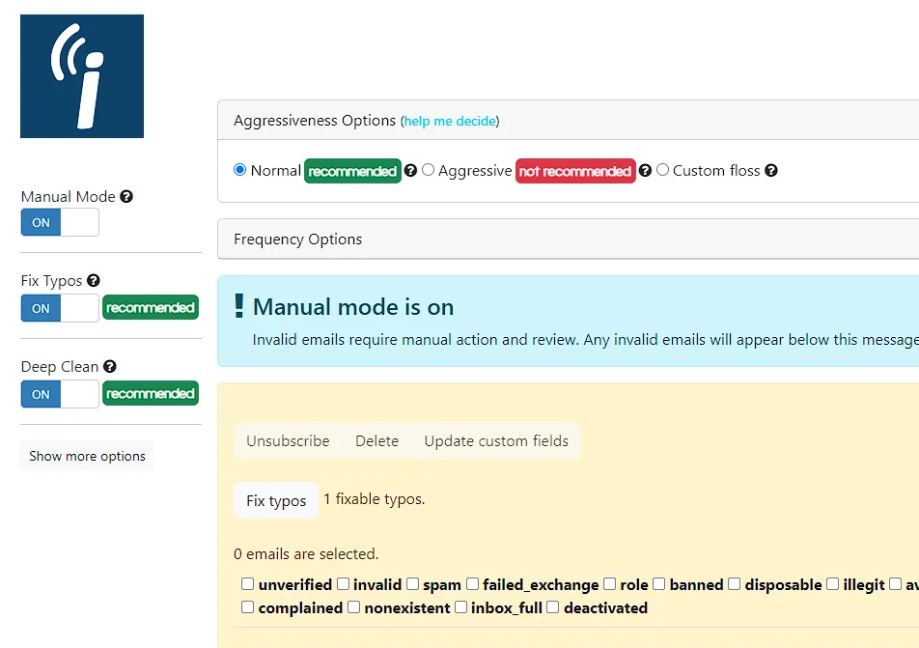Click help icon next to Custom floss

coord(771,171)
